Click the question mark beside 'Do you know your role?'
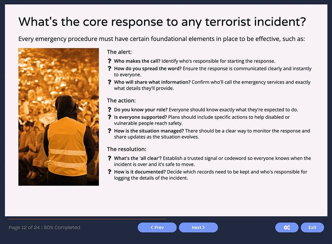The width and height of the screenshot is (332, 244). (110, 109)
